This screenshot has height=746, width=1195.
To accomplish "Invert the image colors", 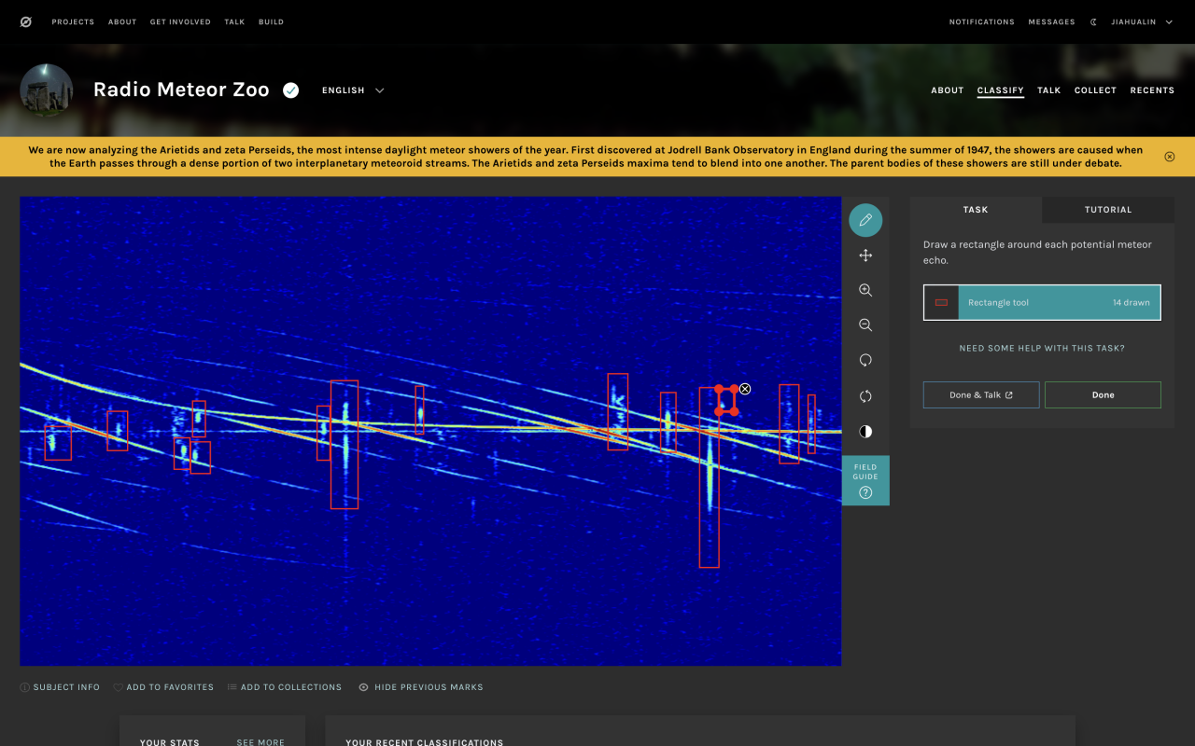I will pos(865,432).
